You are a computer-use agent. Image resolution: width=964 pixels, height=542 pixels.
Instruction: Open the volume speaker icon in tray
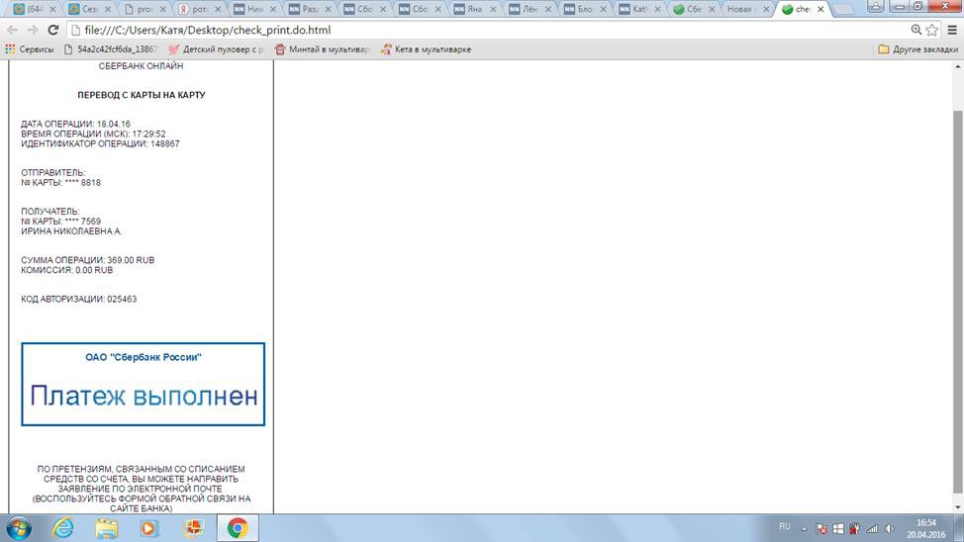pos(889,528)
